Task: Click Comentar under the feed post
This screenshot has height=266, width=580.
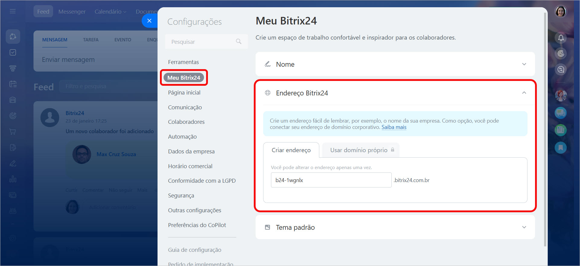Action: (x=93, y=190)
